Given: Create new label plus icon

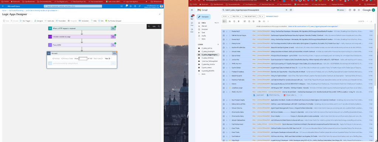Looking at the screenshot, I should click(218, 45).
